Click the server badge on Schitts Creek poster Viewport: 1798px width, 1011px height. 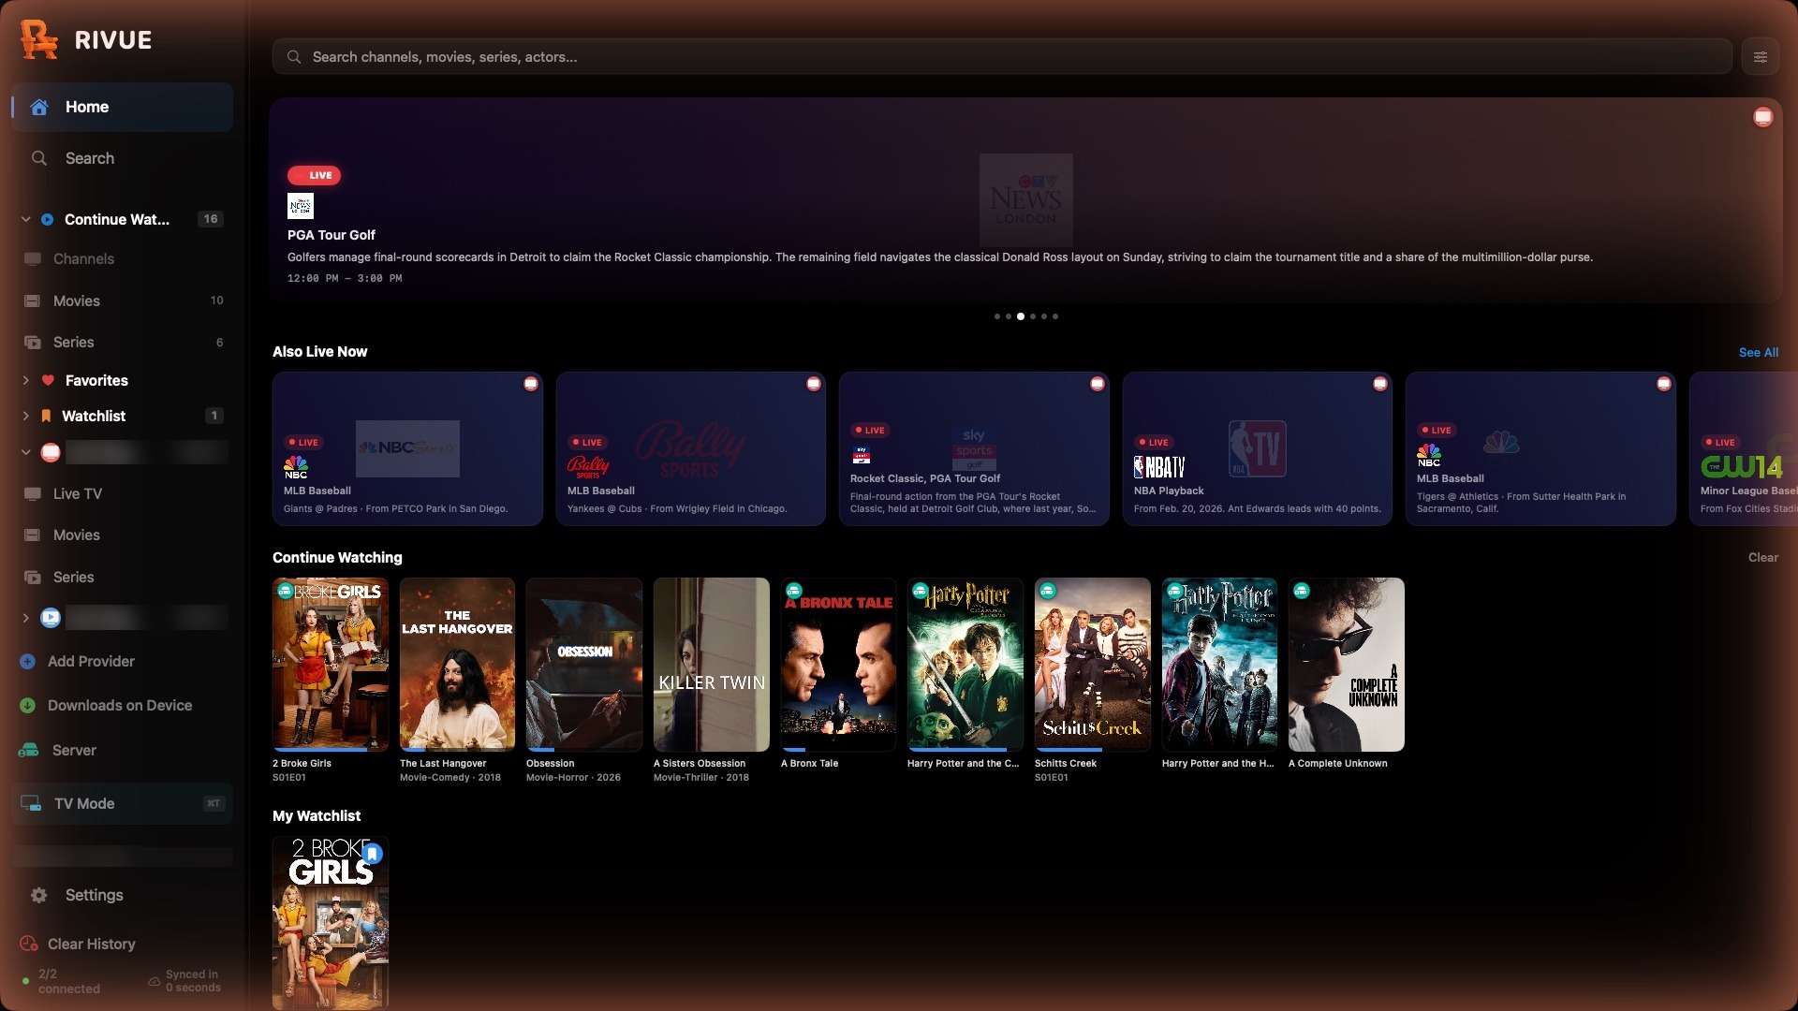[1048, 591]
